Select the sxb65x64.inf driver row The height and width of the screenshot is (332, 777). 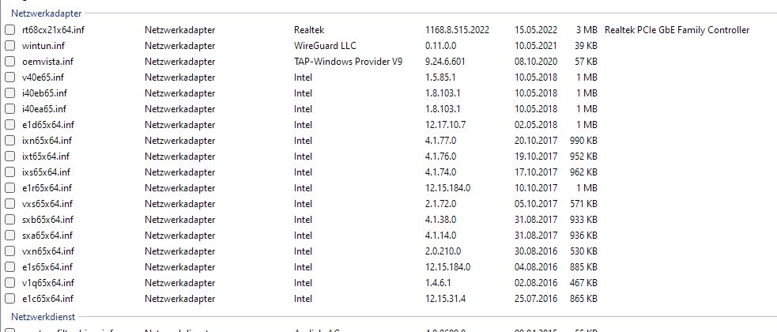(x=389, y=220)
